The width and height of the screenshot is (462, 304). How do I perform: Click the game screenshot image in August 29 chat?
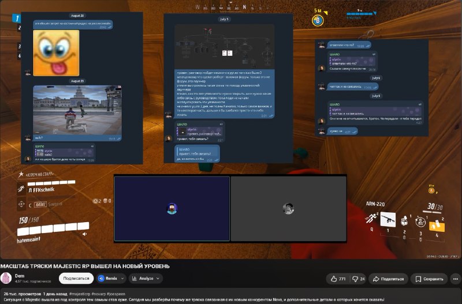click(x=77, y=110)
